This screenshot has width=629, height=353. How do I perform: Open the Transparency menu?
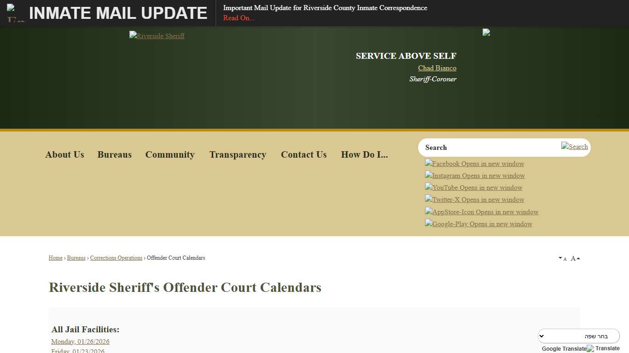238,154
